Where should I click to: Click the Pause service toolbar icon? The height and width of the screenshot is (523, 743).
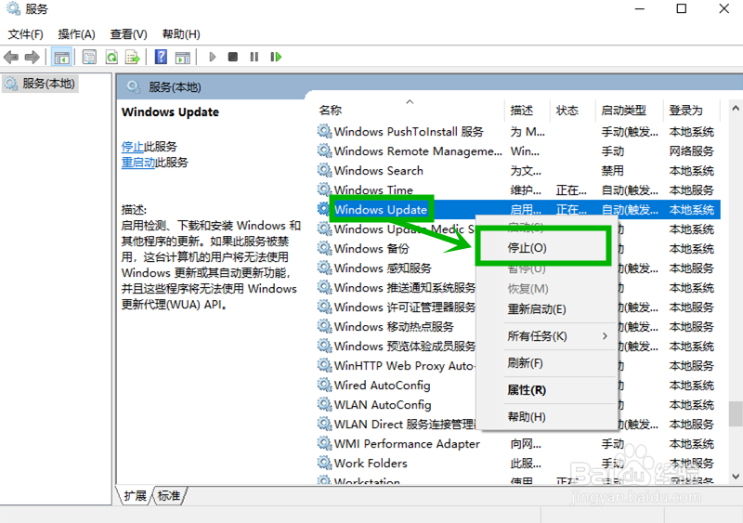point(254,57)
